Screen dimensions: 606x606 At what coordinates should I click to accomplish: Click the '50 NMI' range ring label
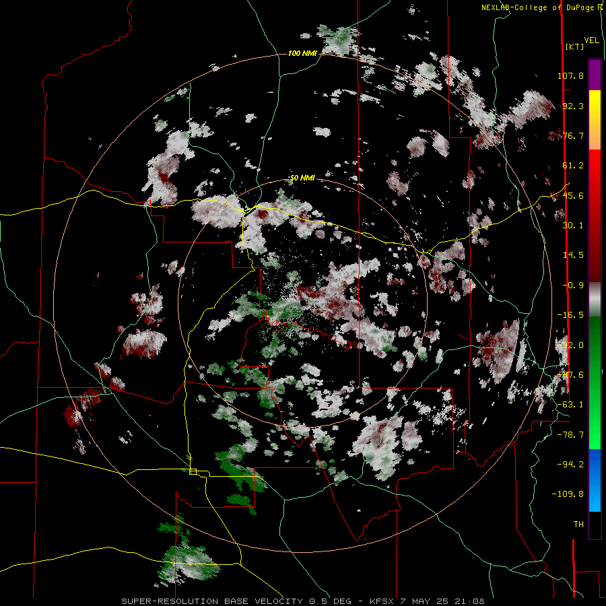pos(302,178)
